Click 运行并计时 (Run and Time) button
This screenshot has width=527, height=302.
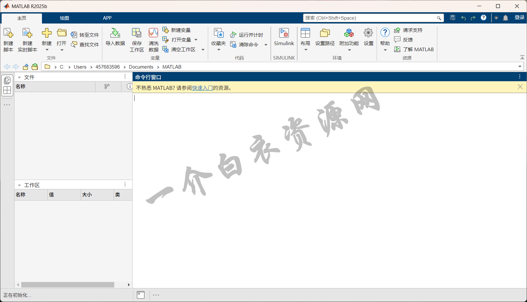pos(247,35)
